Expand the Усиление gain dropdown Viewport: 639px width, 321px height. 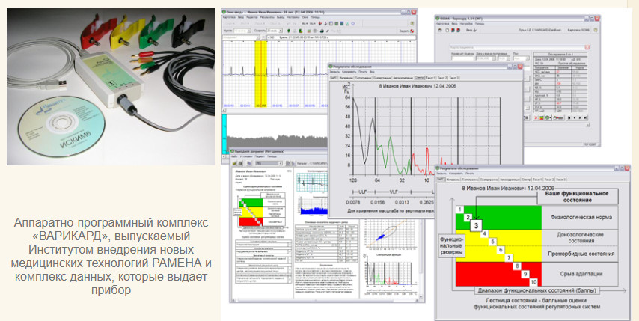250,31
